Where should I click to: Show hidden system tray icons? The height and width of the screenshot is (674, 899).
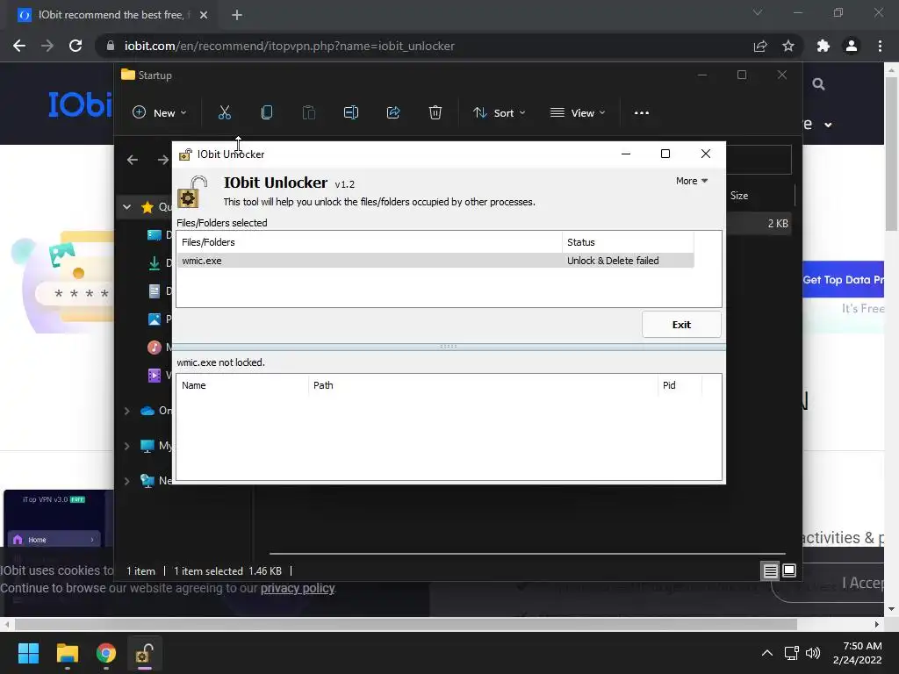point(767,653)
